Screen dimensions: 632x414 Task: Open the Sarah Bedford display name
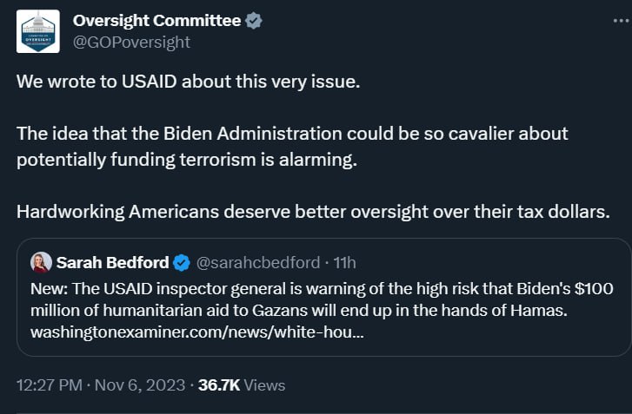click(113, 261)
